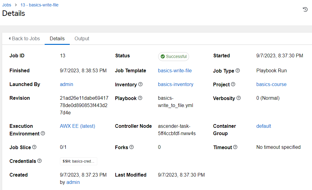Click help icon next to Timeout
The width and height of the screenshot is (312, 190).
(x=235, y=147)
